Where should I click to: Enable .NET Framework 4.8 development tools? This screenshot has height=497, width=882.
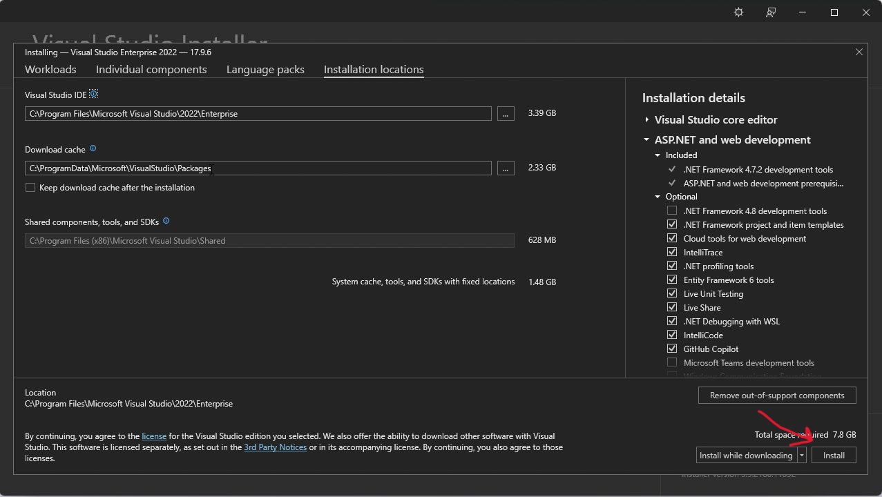(672, 211)
